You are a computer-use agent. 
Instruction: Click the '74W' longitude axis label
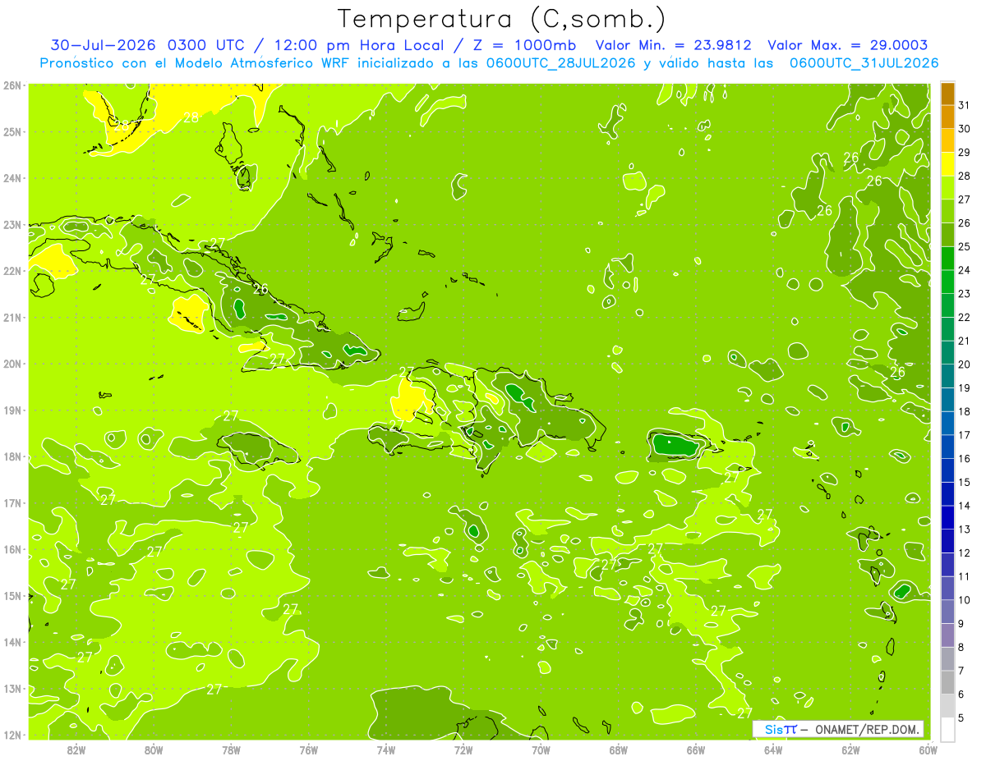click(386, 750)
